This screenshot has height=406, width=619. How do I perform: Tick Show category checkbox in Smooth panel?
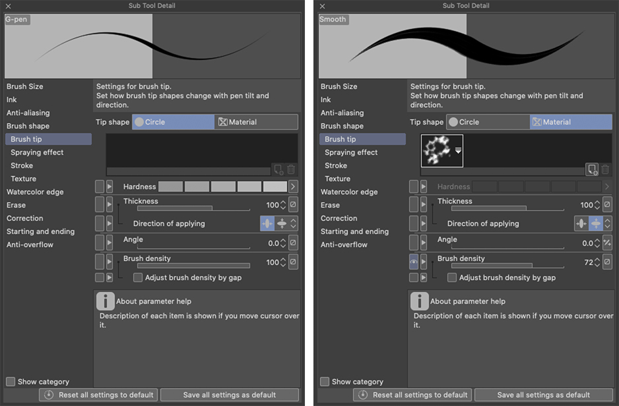pos(325,382)
